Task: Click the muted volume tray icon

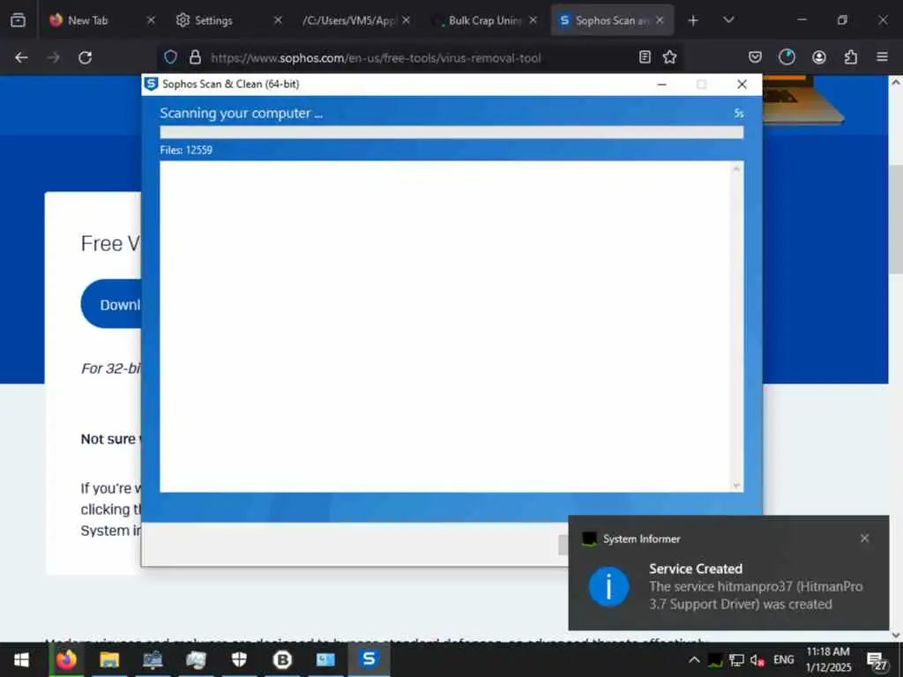Action: (x=757, y=659)
